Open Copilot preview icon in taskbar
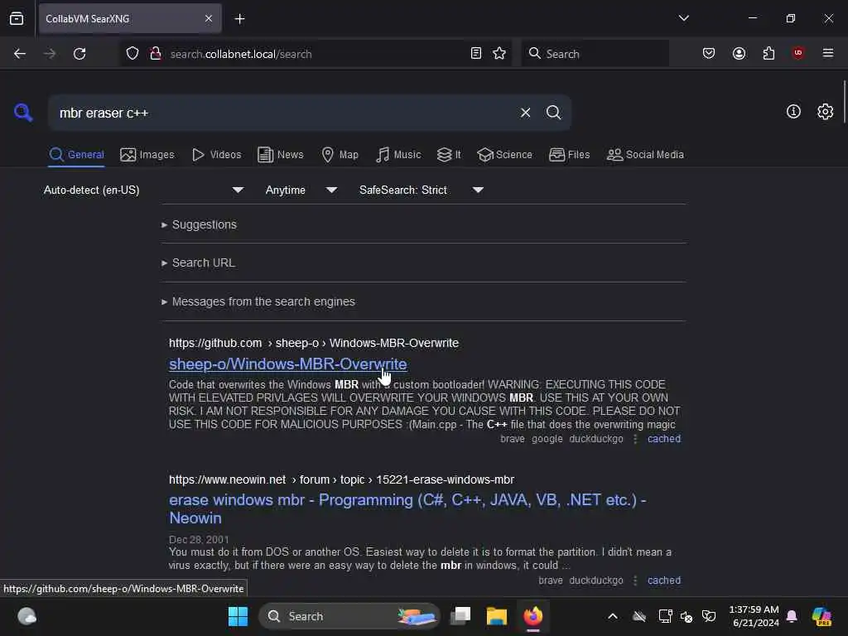 [821, 616]
